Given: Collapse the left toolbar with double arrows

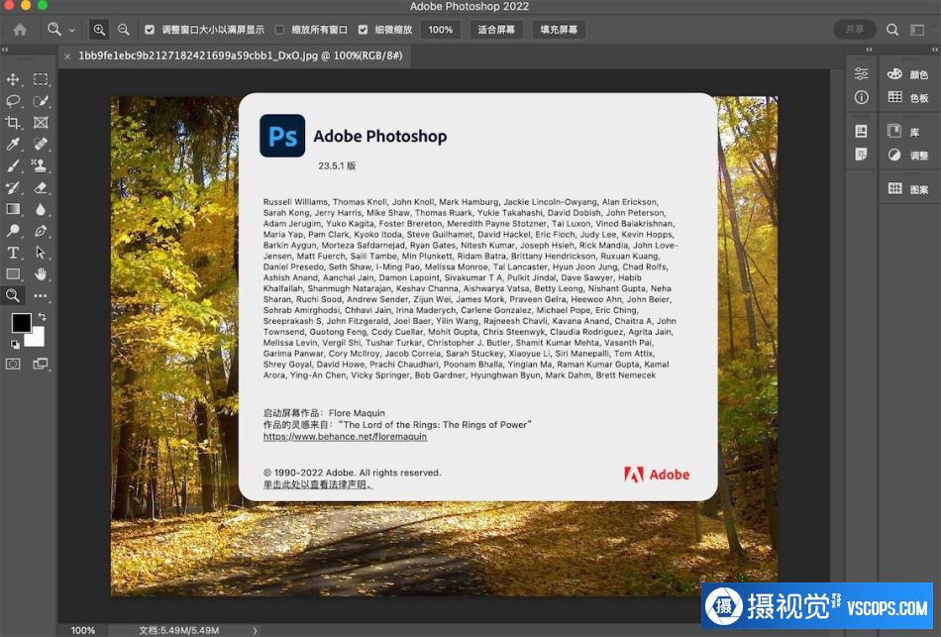Looking at the screenshot, I should click(5, 50).
